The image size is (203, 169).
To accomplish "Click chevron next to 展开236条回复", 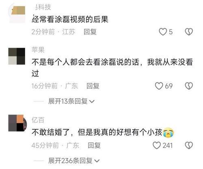I will [97, 161].
